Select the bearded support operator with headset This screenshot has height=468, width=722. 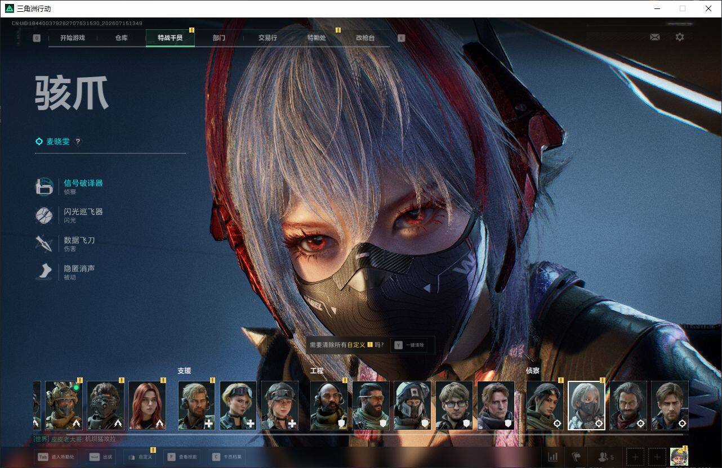(197, 406)
